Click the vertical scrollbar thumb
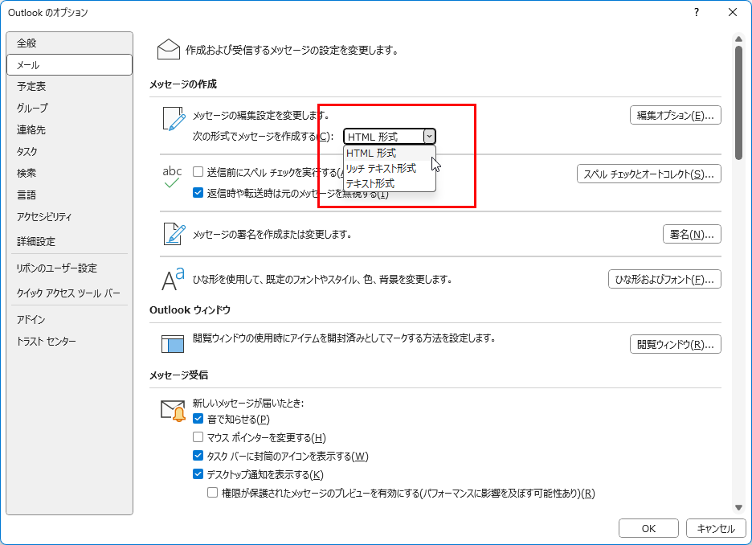752x545 pixels. [738, 103]
